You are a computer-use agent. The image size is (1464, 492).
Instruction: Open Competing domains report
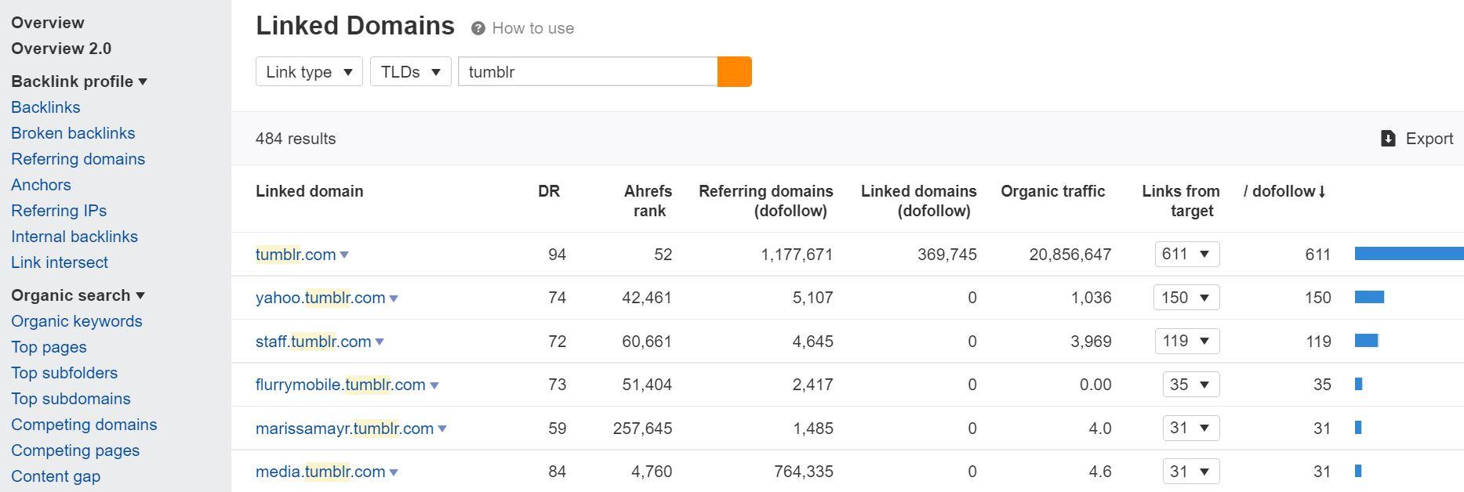tap(84, 425)
